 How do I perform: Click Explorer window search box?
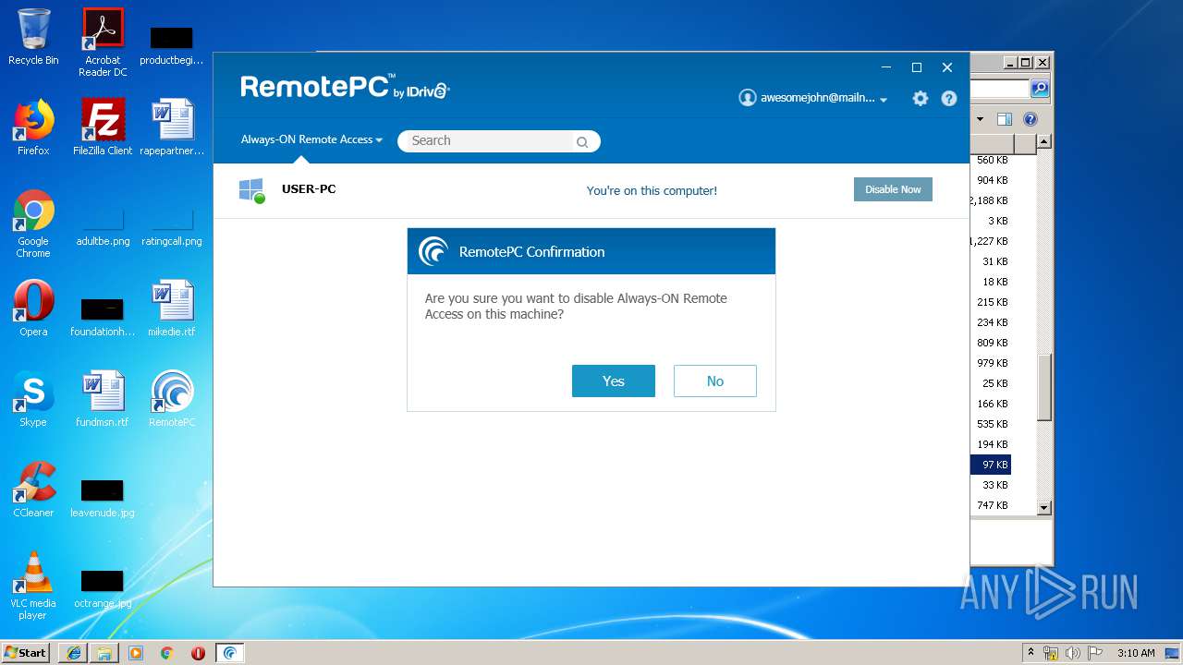pos(999,89)
